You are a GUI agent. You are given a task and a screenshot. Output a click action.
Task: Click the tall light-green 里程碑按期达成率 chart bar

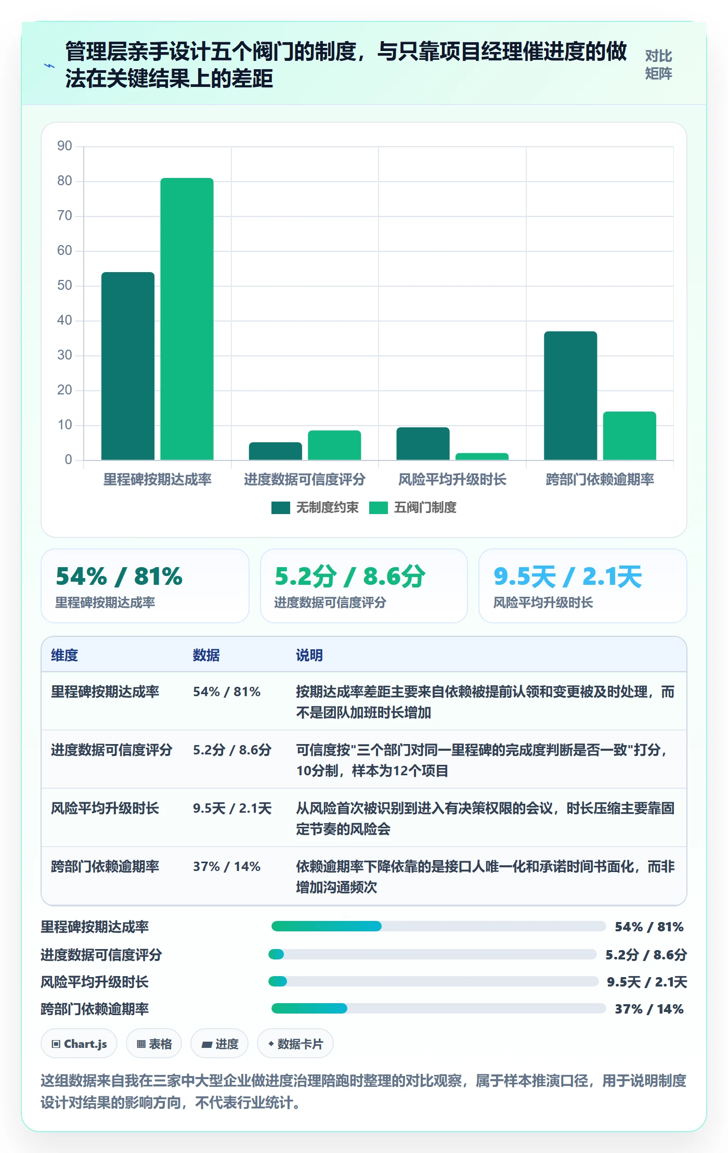[187, 319]
